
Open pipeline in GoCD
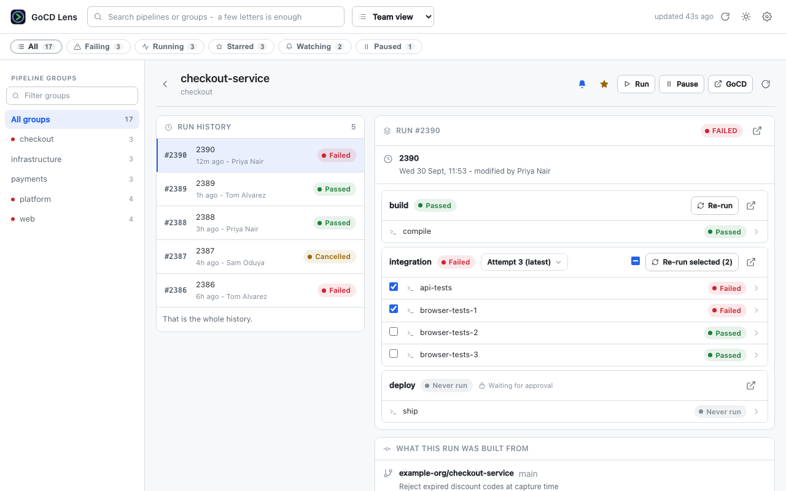tap(731, 84)
